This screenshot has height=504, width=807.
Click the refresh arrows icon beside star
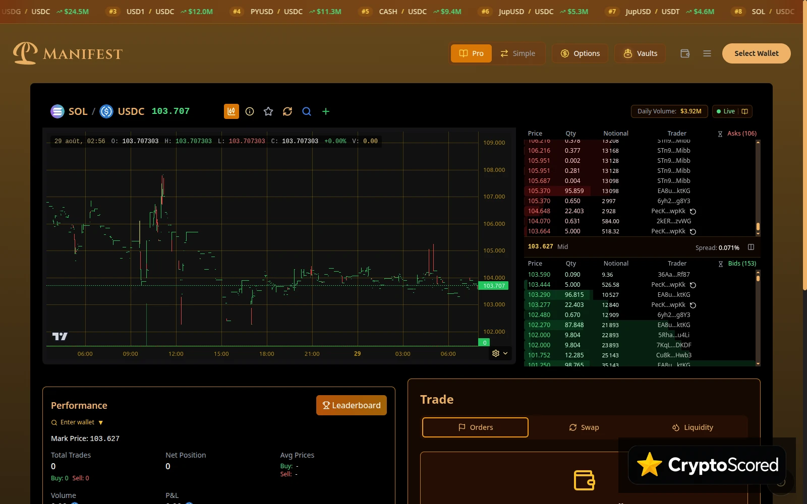click(x=287, y=111)
